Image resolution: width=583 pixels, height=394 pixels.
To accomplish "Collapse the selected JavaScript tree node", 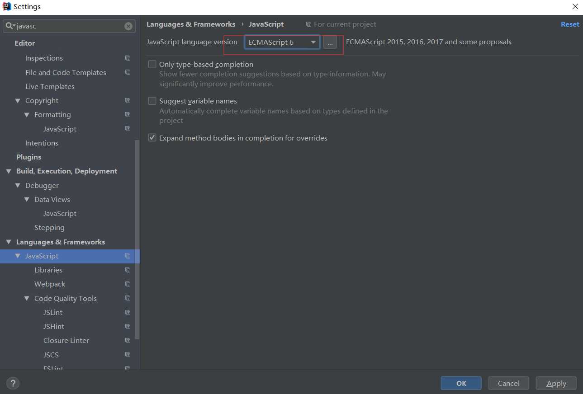I will (18, 256).
